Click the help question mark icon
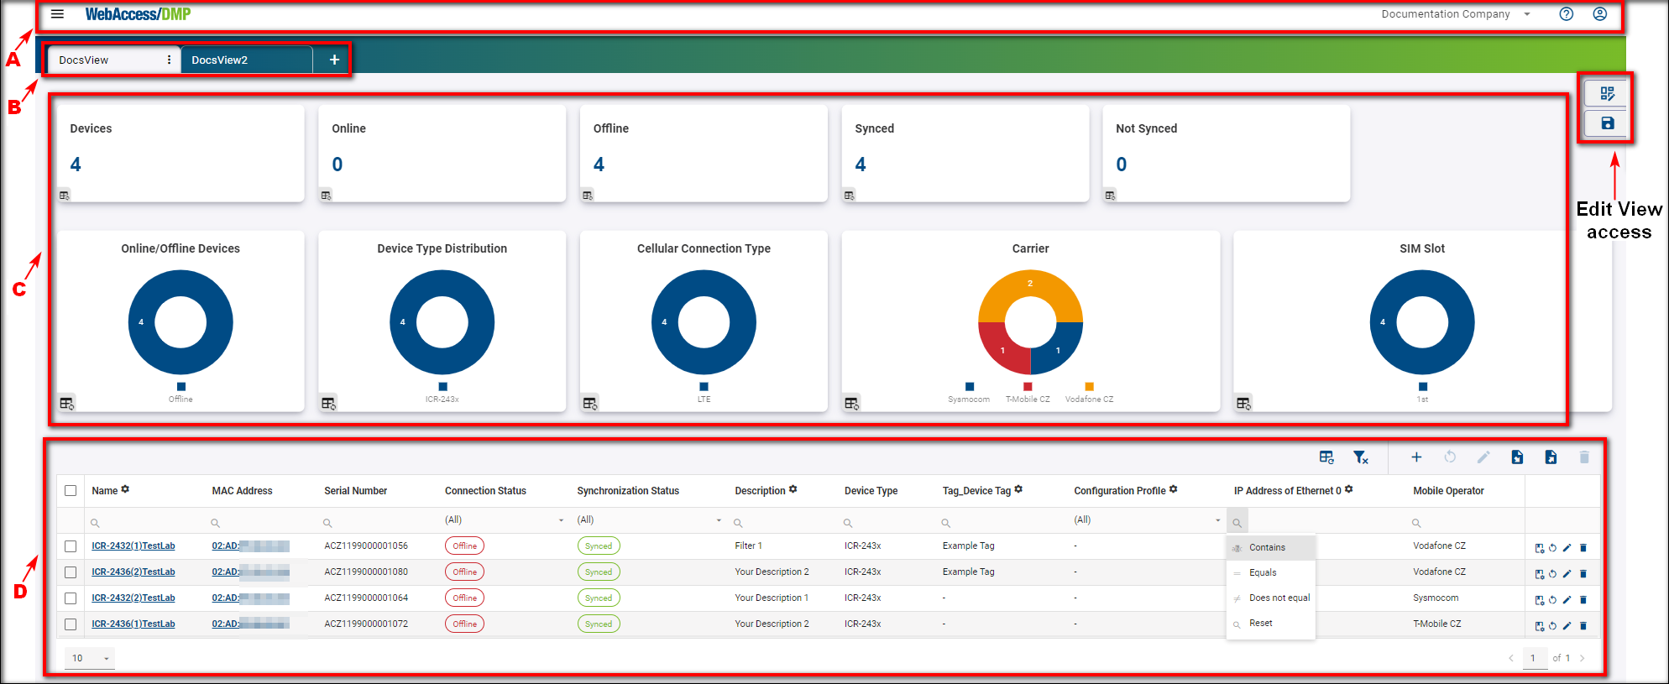The width and height of the screenshot is (1669, 684). coord(1566,14)
